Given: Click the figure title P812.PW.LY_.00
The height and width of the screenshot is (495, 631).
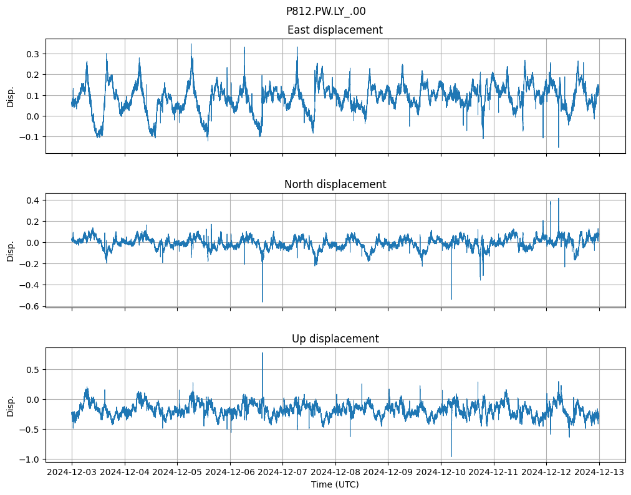Looking at the screenshot, I should pyautogui.click(x=325, y=11).
